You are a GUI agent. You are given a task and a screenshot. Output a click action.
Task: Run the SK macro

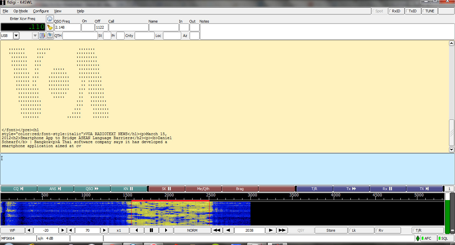[x=167, y=189]
